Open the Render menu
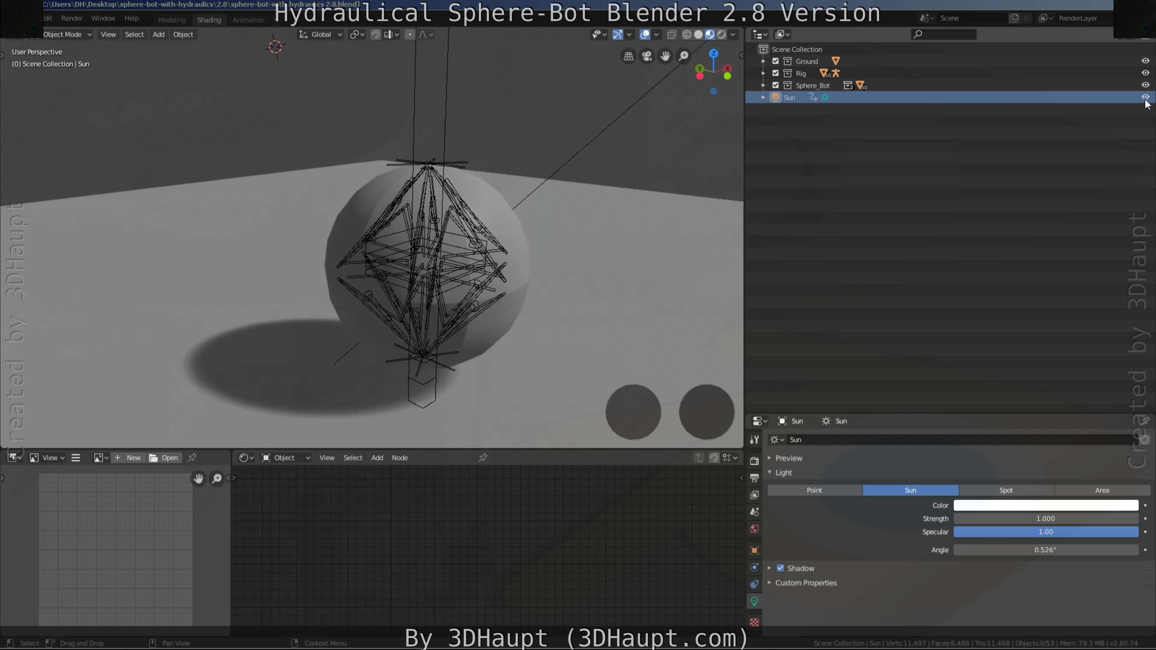Screen dimensions: 1156x650 tap(72, 18)
